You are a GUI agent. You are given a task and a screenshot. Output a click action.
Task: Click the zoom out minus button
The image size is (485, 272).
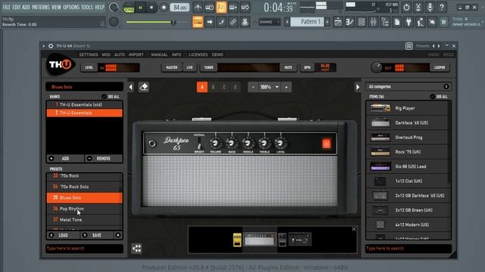pos(253,88)
